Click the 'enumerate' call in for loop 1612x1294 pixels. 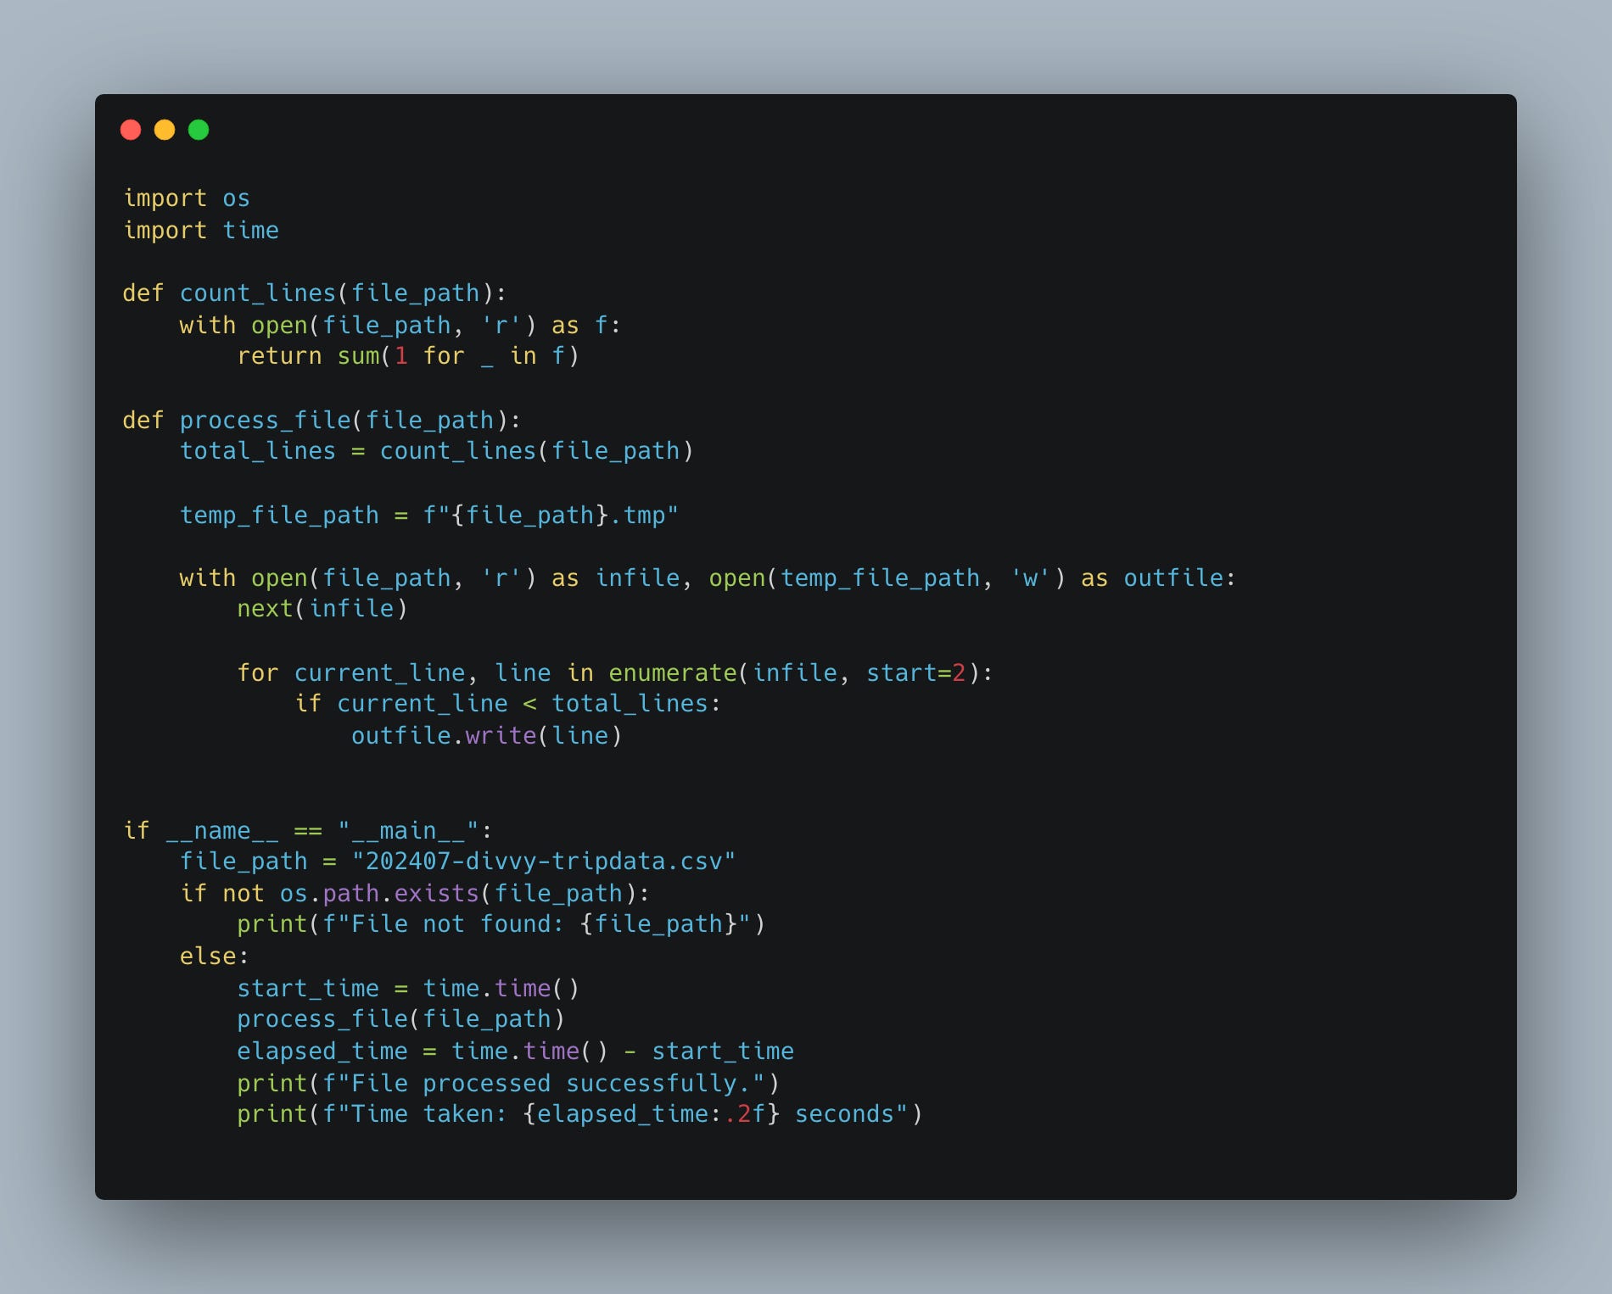[673, 673]
